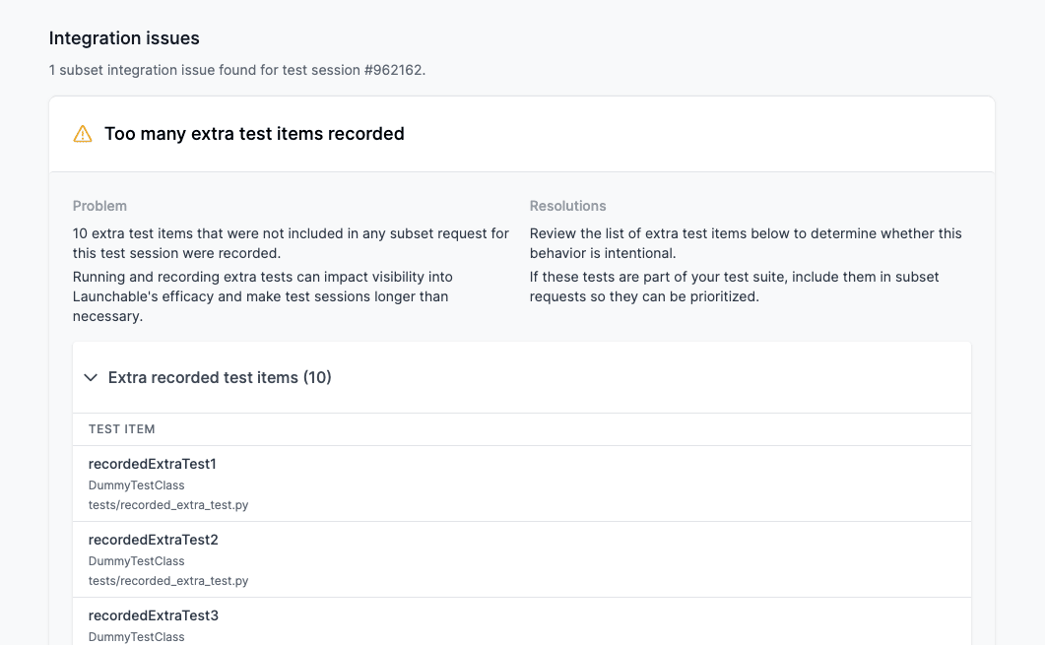Click the "If these tests are part" paragraph
This screenshot has height=645, width=1045.
pos(734,287)
